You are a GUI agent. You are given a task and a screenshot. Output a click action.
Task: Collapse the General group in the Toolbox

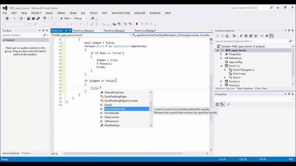[4, 40]
